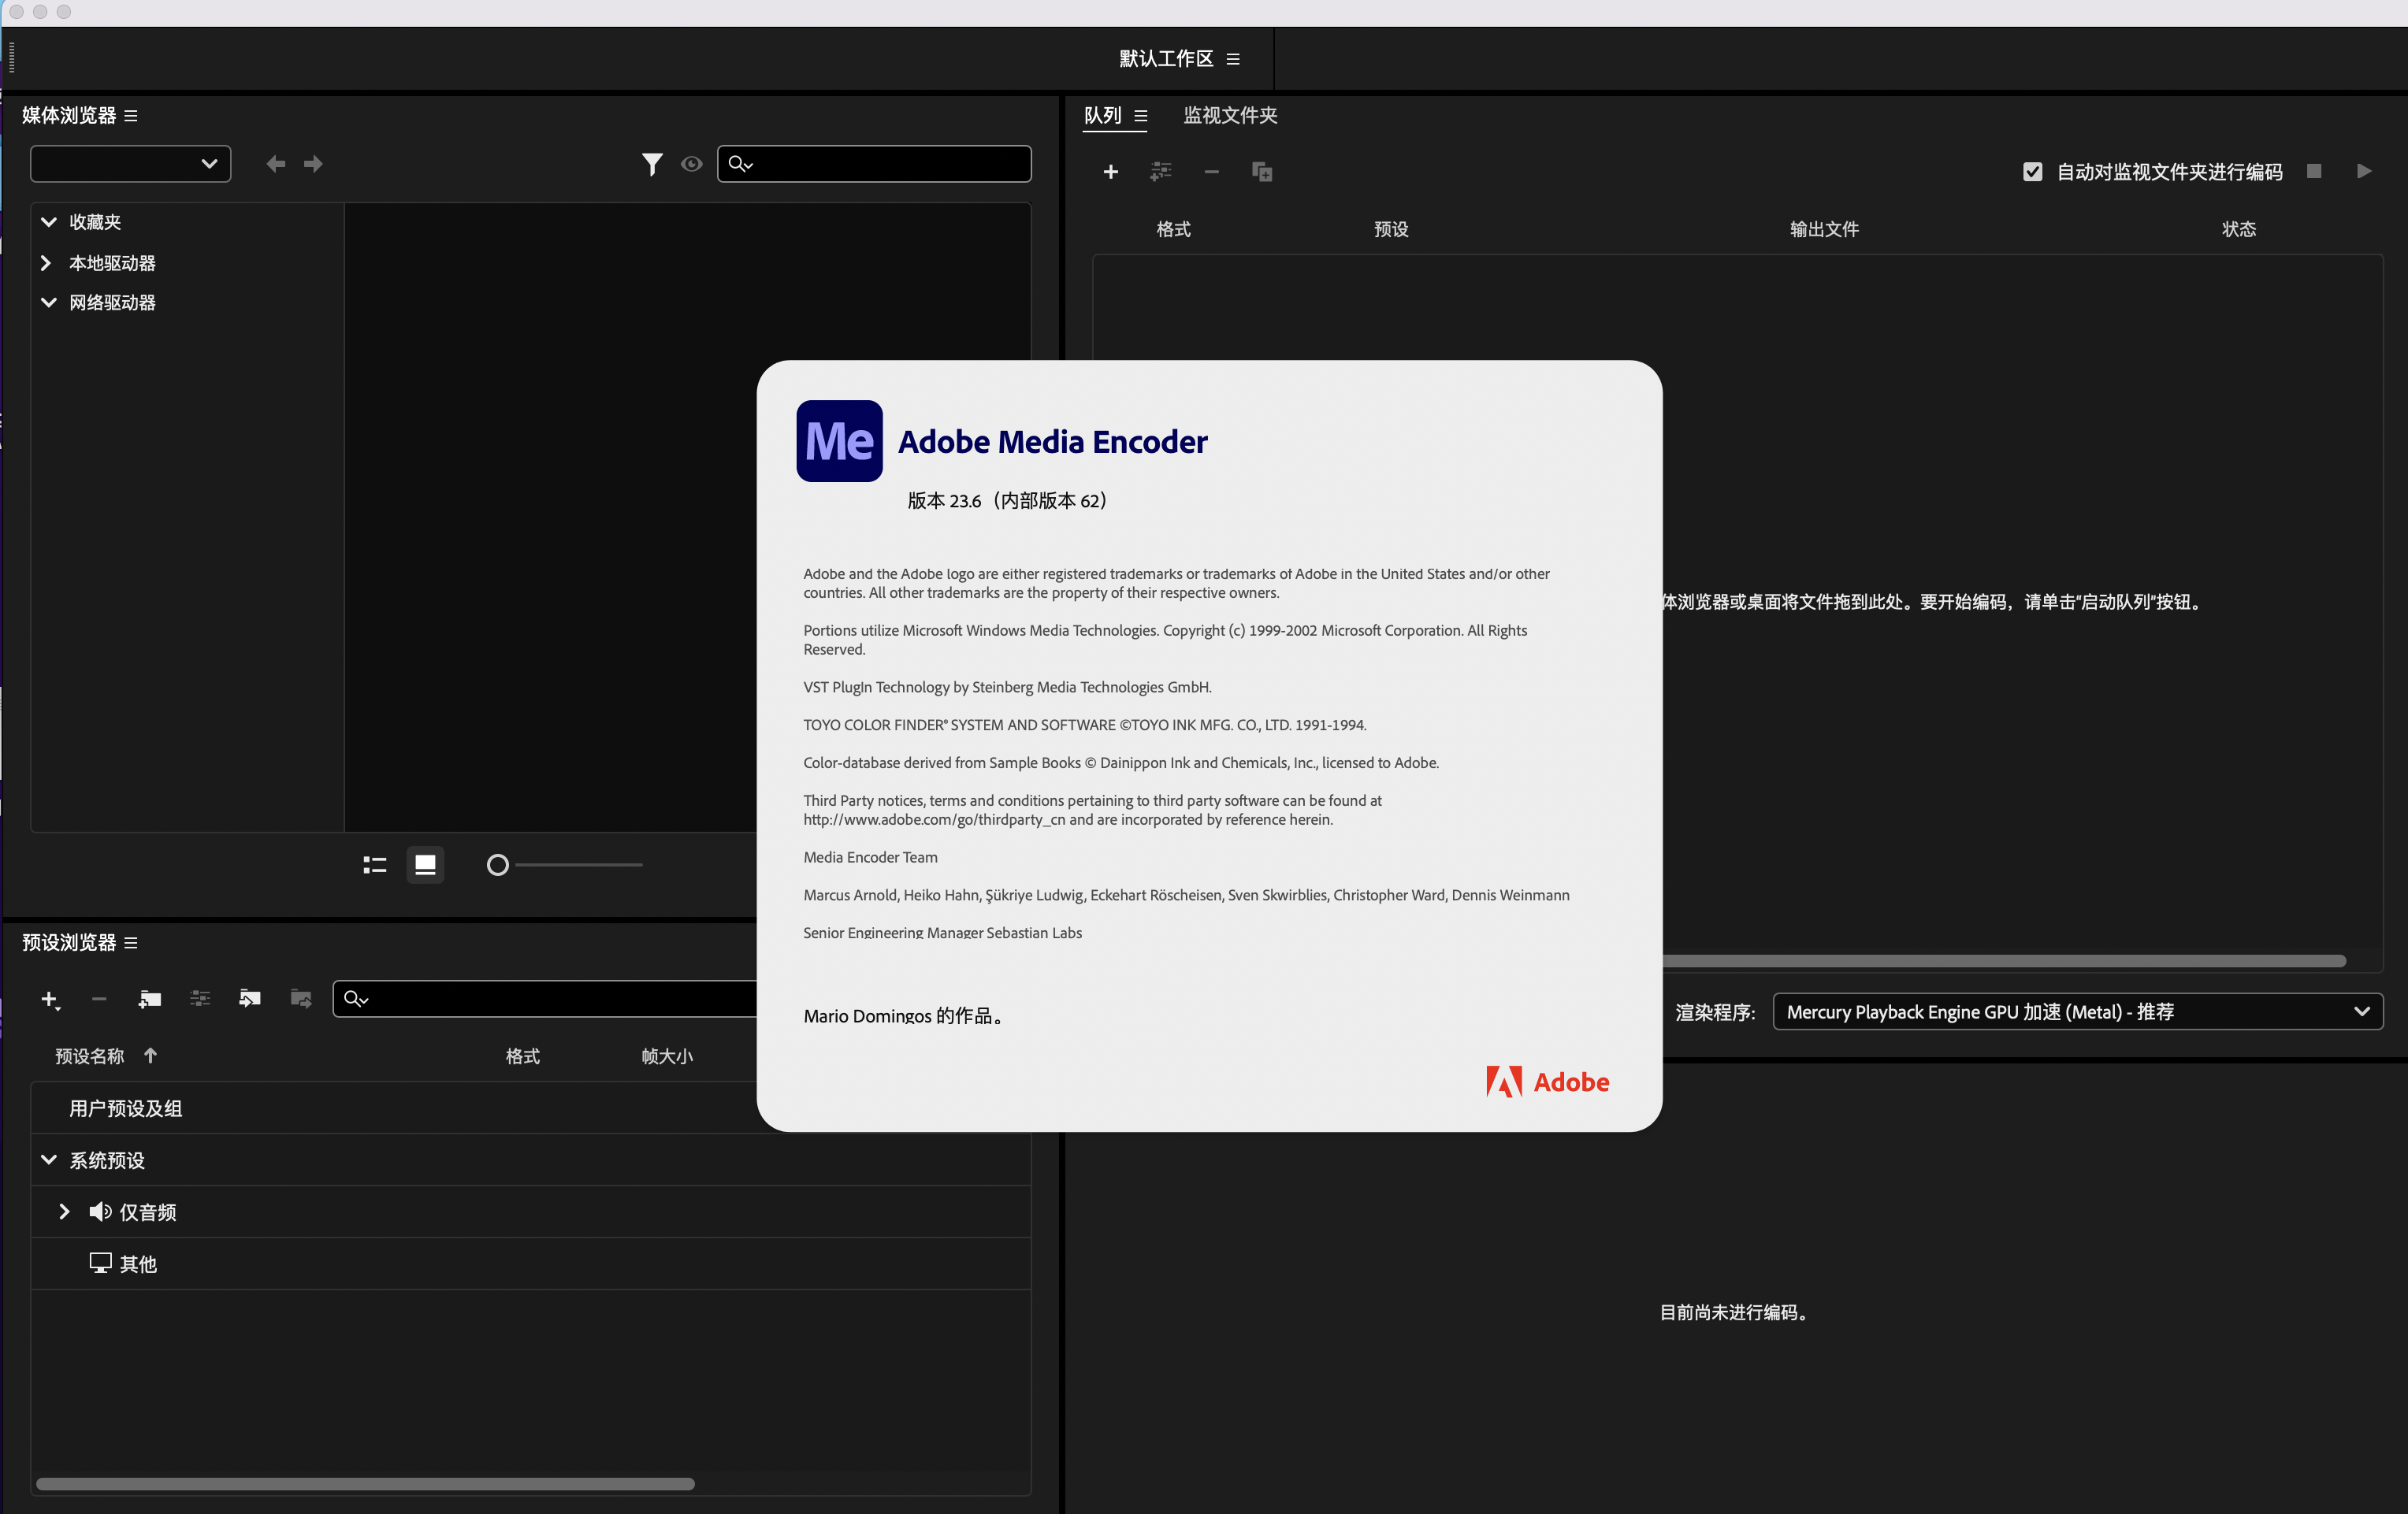Click the 用户预设及组 row

click(126, 1108)
